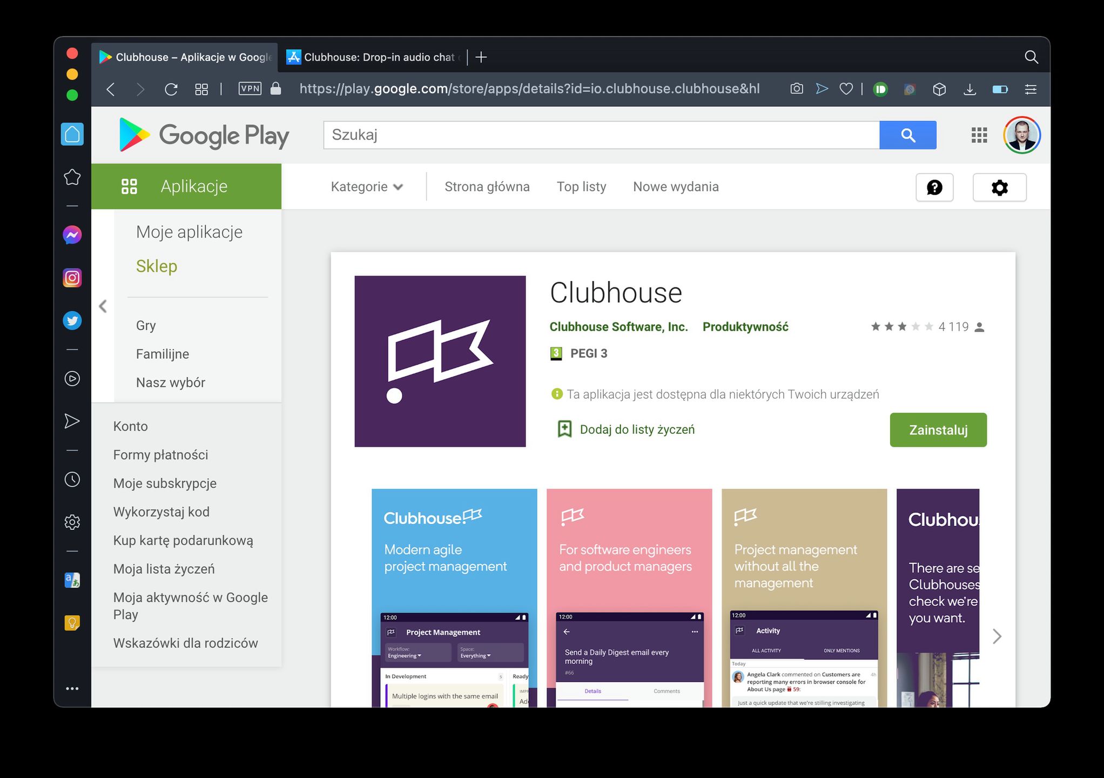The height and width of the screenshot is (778, 1104).
Task: Search open tabs with magnifier icon
Action: [1031, 57]
